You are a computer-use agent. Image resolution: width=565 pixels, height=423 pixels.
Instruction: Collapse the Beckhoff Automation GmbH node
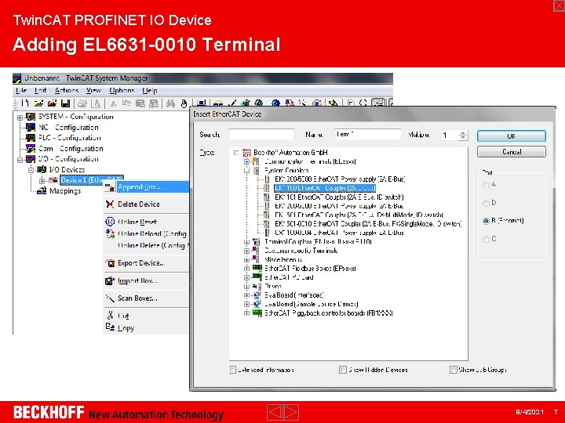[x=236, y=153]
